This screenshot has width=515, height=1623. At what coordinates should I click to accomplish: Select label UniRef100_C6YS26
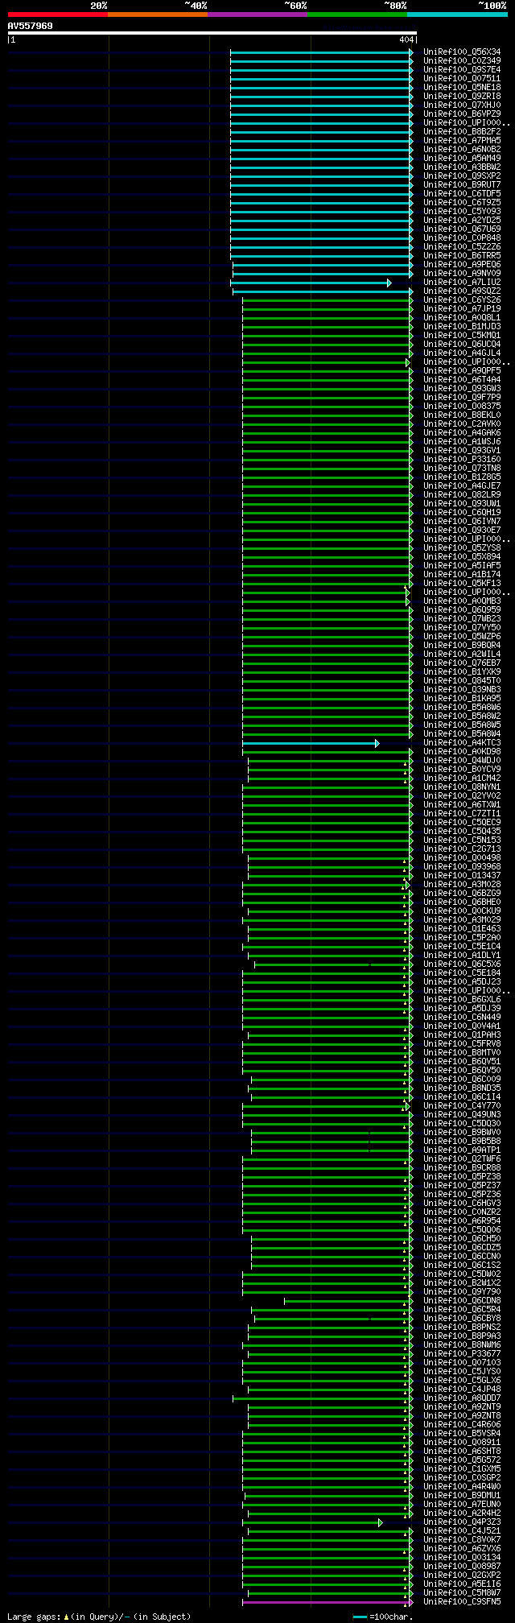coord(462,300)
